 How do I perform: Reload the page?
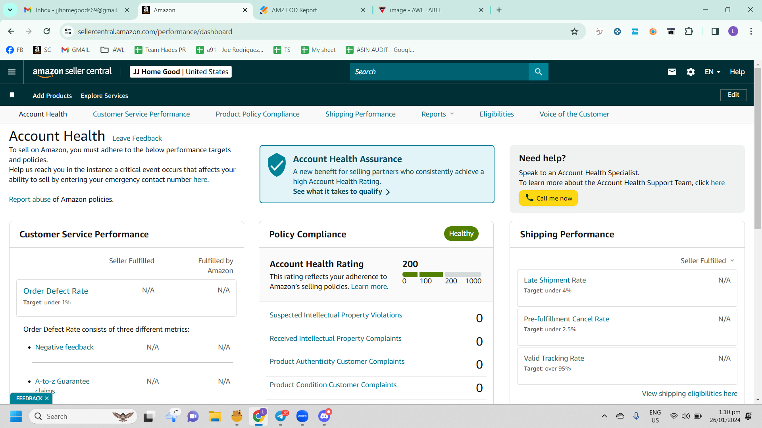47,31
